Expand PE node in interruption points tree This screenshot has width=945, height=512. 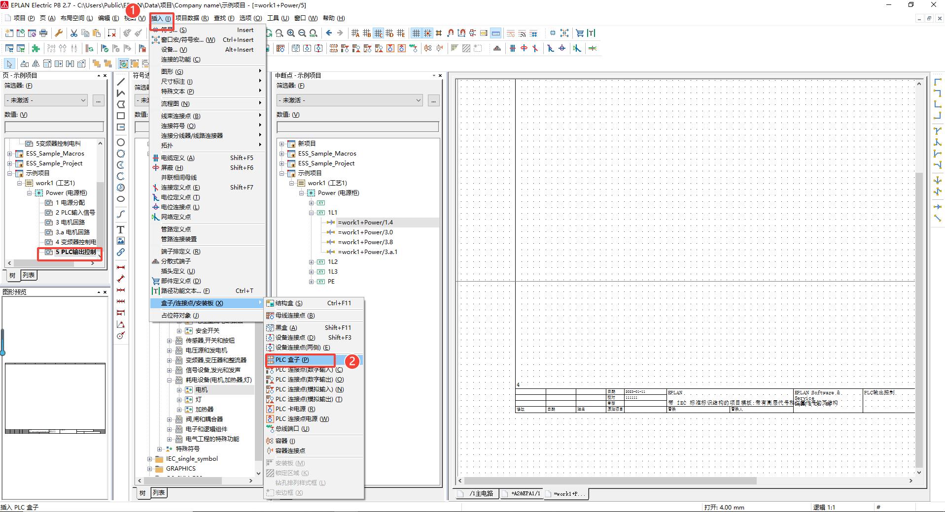pos(312,282)
